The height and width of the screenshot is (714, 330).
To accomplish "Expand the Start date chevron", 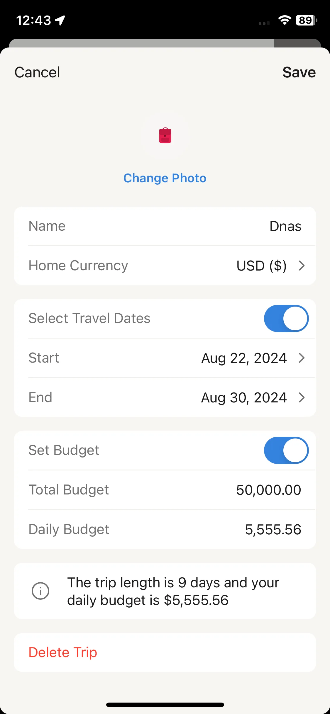I will (x=302, y=358).
